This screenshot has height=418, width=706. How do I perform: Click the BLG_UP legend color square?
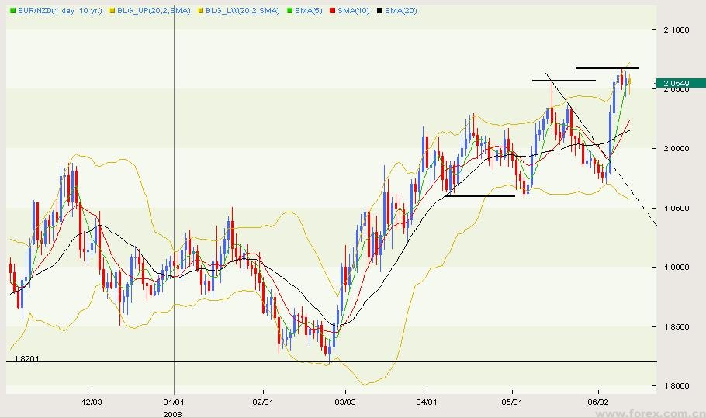112,10
